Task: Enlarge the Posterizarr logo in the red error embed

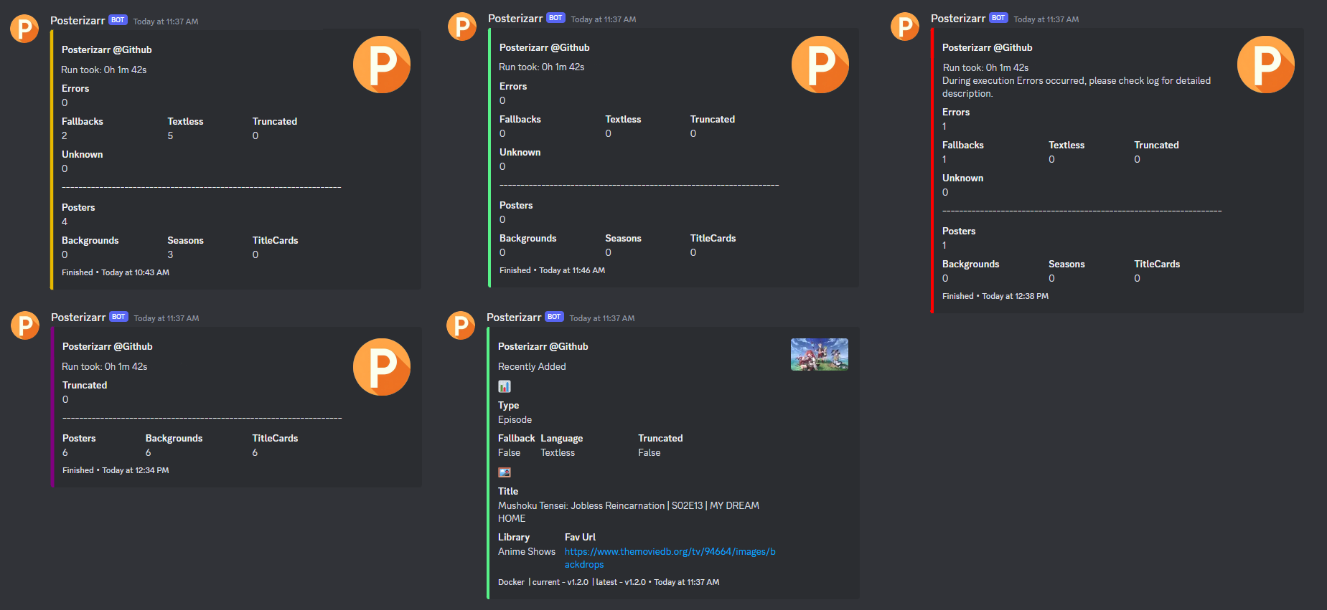Action: point(1265,65)
